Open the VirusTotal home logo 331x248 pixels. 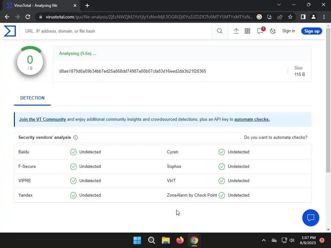[x=10, y=31]
